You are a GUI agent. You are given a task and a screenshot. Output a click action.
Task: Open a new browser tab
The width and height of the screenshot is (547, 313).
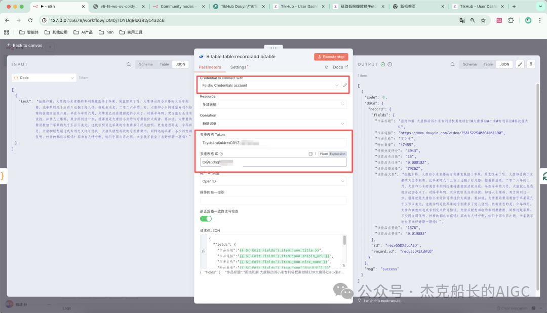click(x=514, y=6)
